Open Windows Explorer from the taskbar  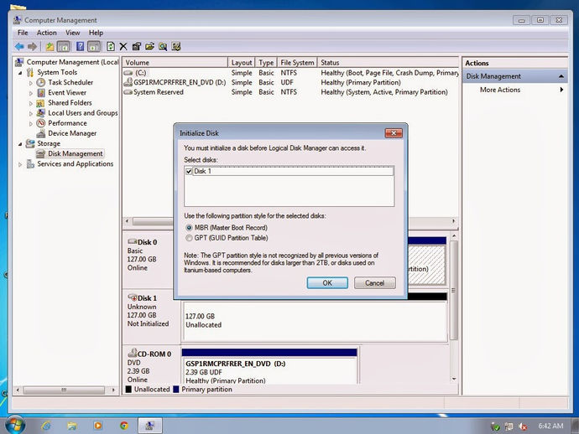coord(72,426)
